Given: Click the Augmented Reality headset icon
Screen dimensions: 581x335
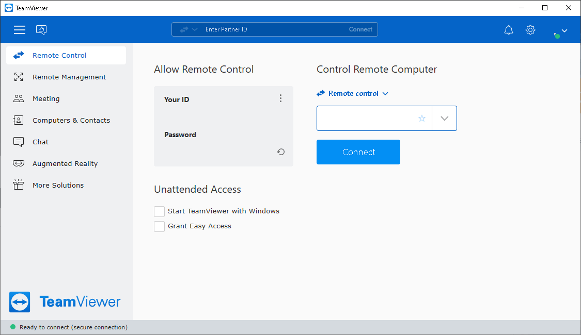Looking at the screenshot, I should pyautogui.click(x=19, y=163).
